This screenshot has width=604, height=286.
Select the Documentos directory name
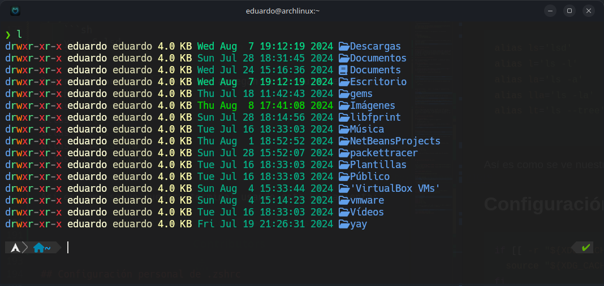click(x=378, y=58)
